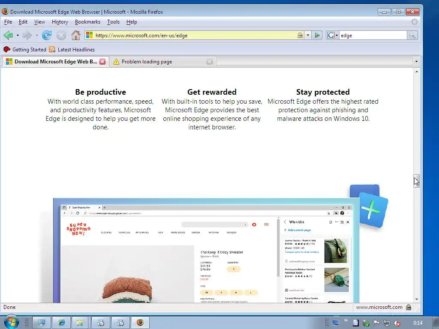The height and width of the screenshot is (329, 439).
Task: Close the Download Microsoft Edge tab
Action: (x=103, y=62)
